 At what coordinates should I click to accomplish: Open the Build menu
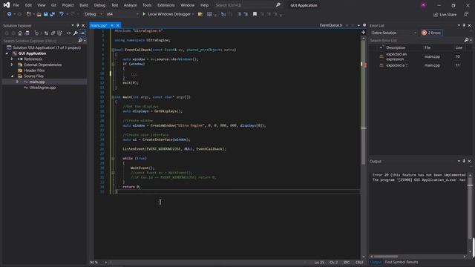tap(84, 5)
